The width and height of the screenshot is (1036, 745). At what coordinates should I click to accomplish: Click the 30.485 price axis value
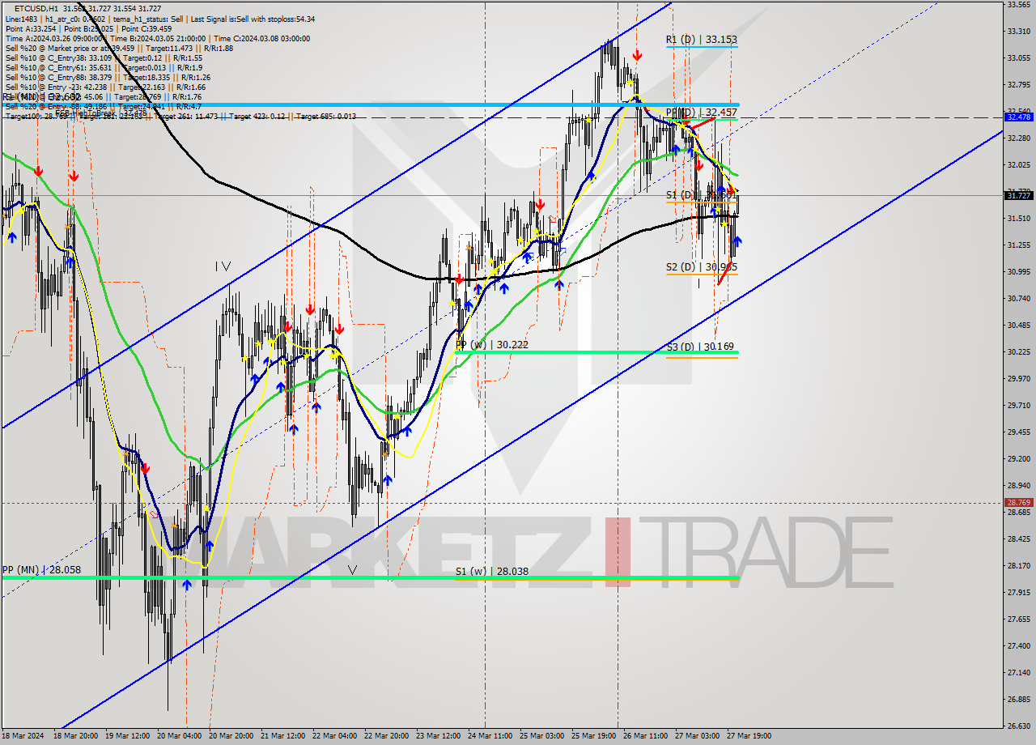pos(1018,325)
